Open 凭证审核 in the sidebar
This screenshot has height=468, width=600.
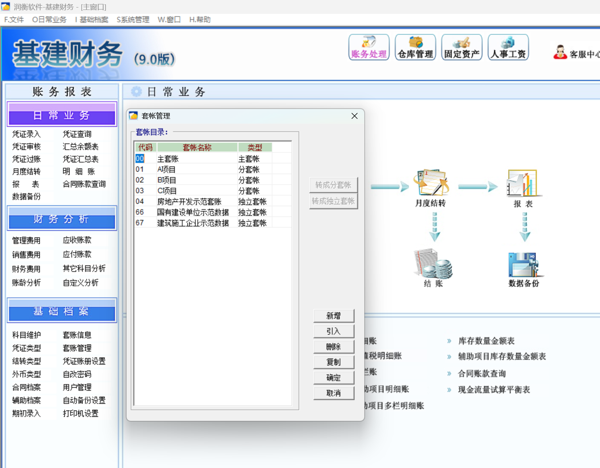(x=27, y=147)
